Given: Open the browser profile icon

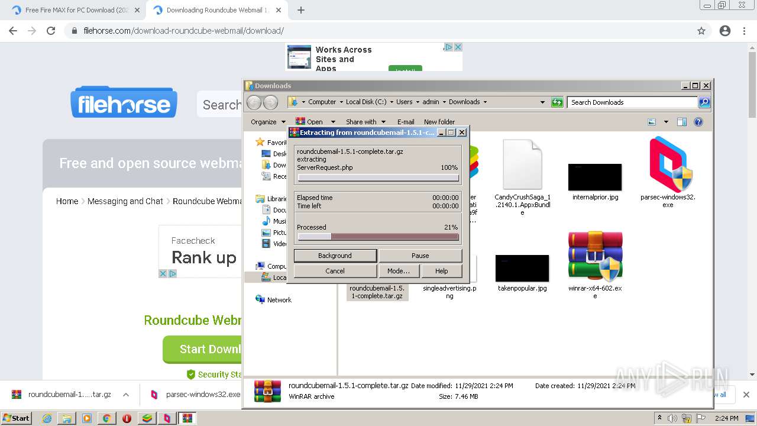Looking at the screenshot, I should (725, 31).
